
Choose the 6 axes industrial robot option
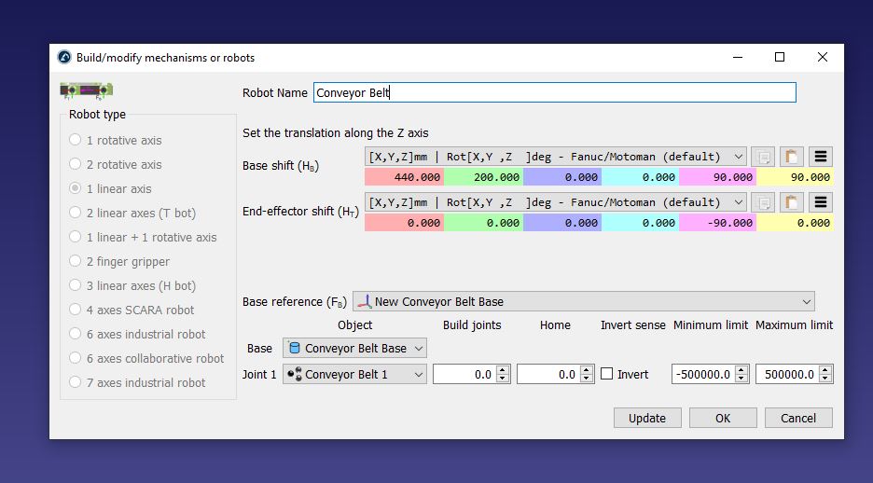(x=76, y=334)
